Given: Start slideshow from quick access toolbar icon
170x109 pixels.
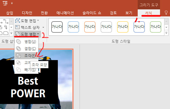Looking at the screenshot, I should (5, 3).
